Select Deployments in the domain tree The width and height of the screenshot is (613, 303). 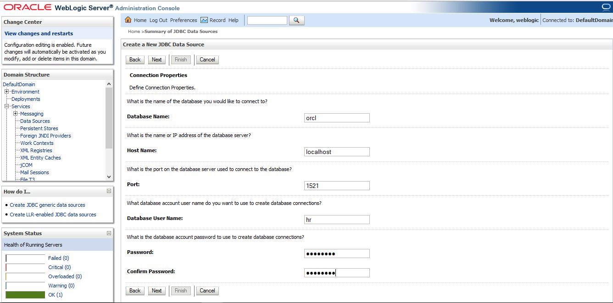pyautogui.click(x=26, y=99)
